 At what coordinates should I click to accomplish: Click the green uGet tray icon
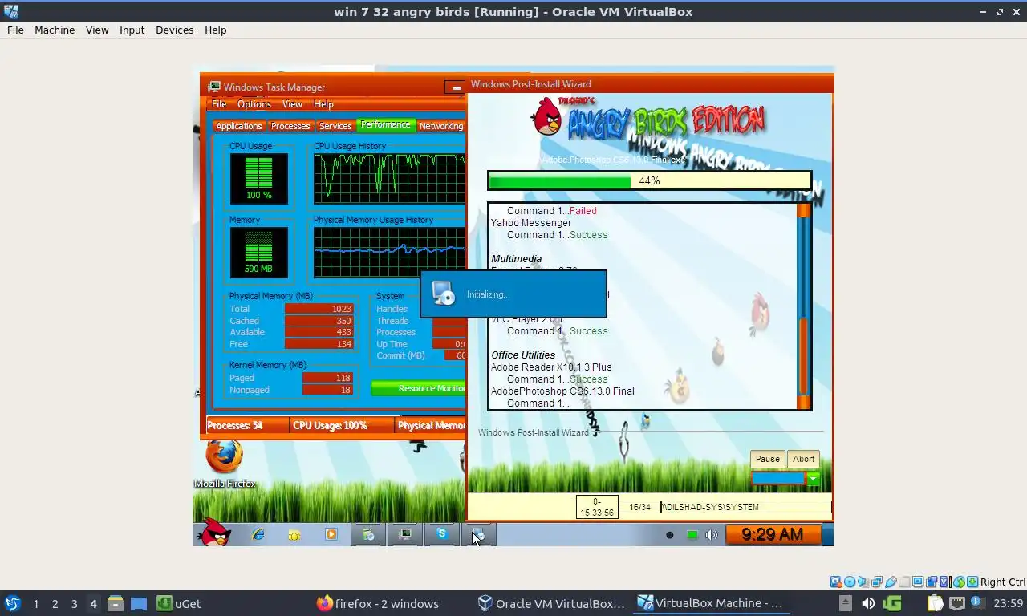892,603
